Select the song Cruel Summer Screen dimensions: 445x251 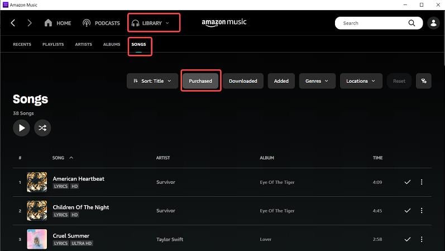71,236
